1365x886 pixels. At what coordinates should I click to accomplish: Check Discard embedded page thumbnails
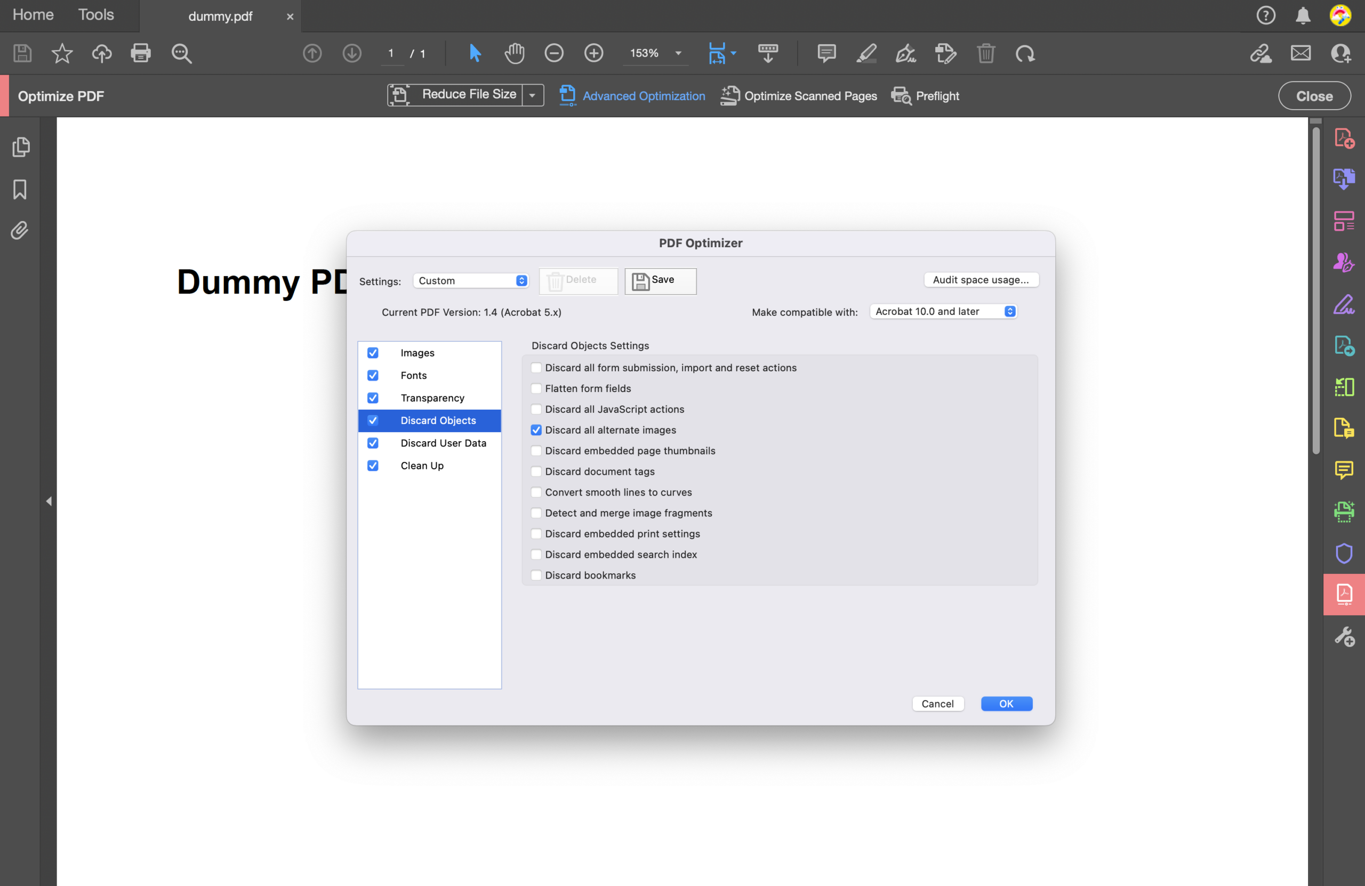pos(536,450)
